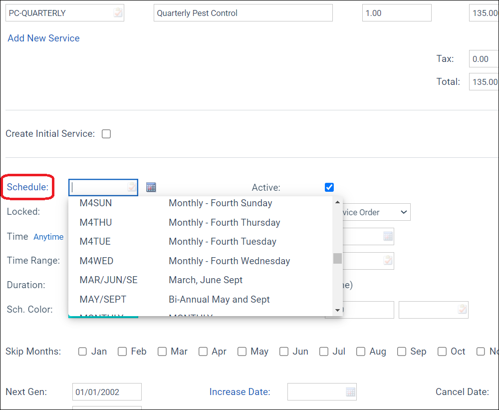Open Increase Date calendar picker icon
Image resolution: width=499 pixels, height=410 pixels.
351,392
